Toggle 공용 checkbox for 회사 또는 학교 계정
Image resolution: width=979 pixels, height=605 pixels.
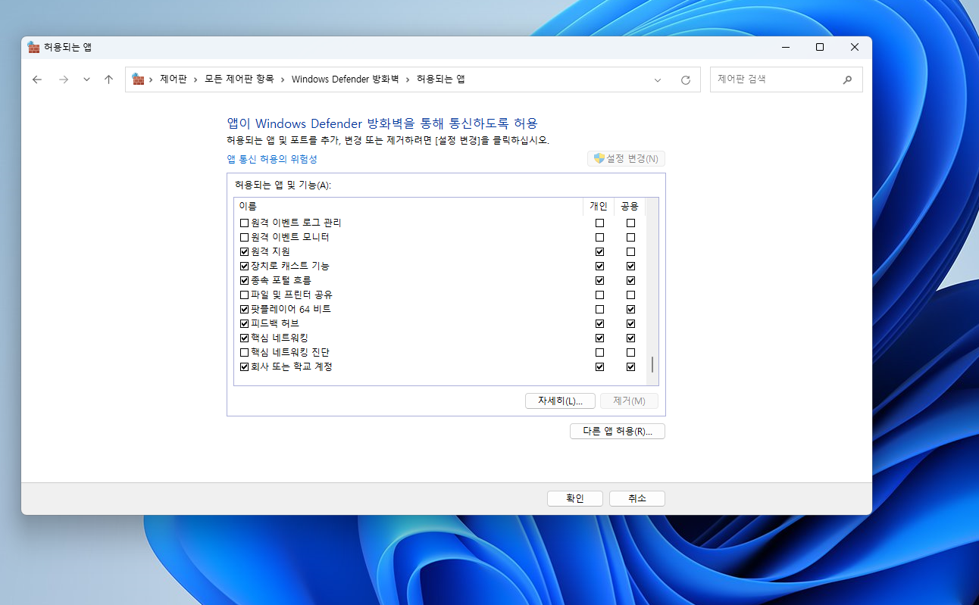click(x=630, y=366)
